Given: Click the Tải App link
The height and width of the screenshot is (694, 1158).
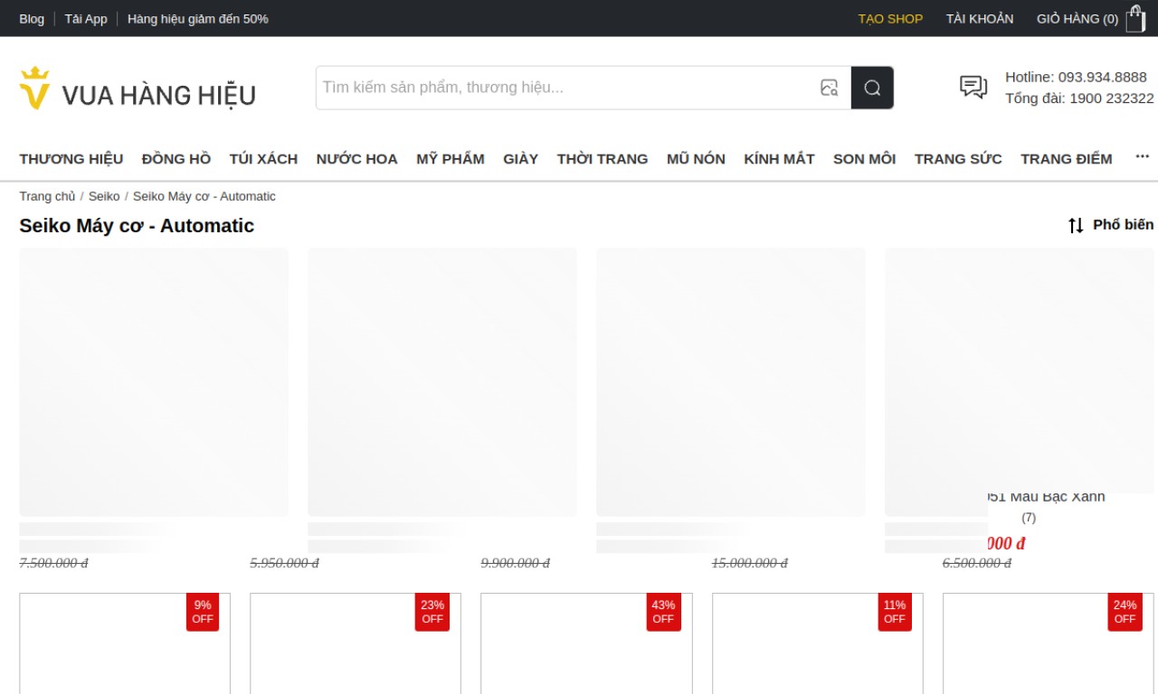Looking at the screenshot, I should tap(86, 18).
